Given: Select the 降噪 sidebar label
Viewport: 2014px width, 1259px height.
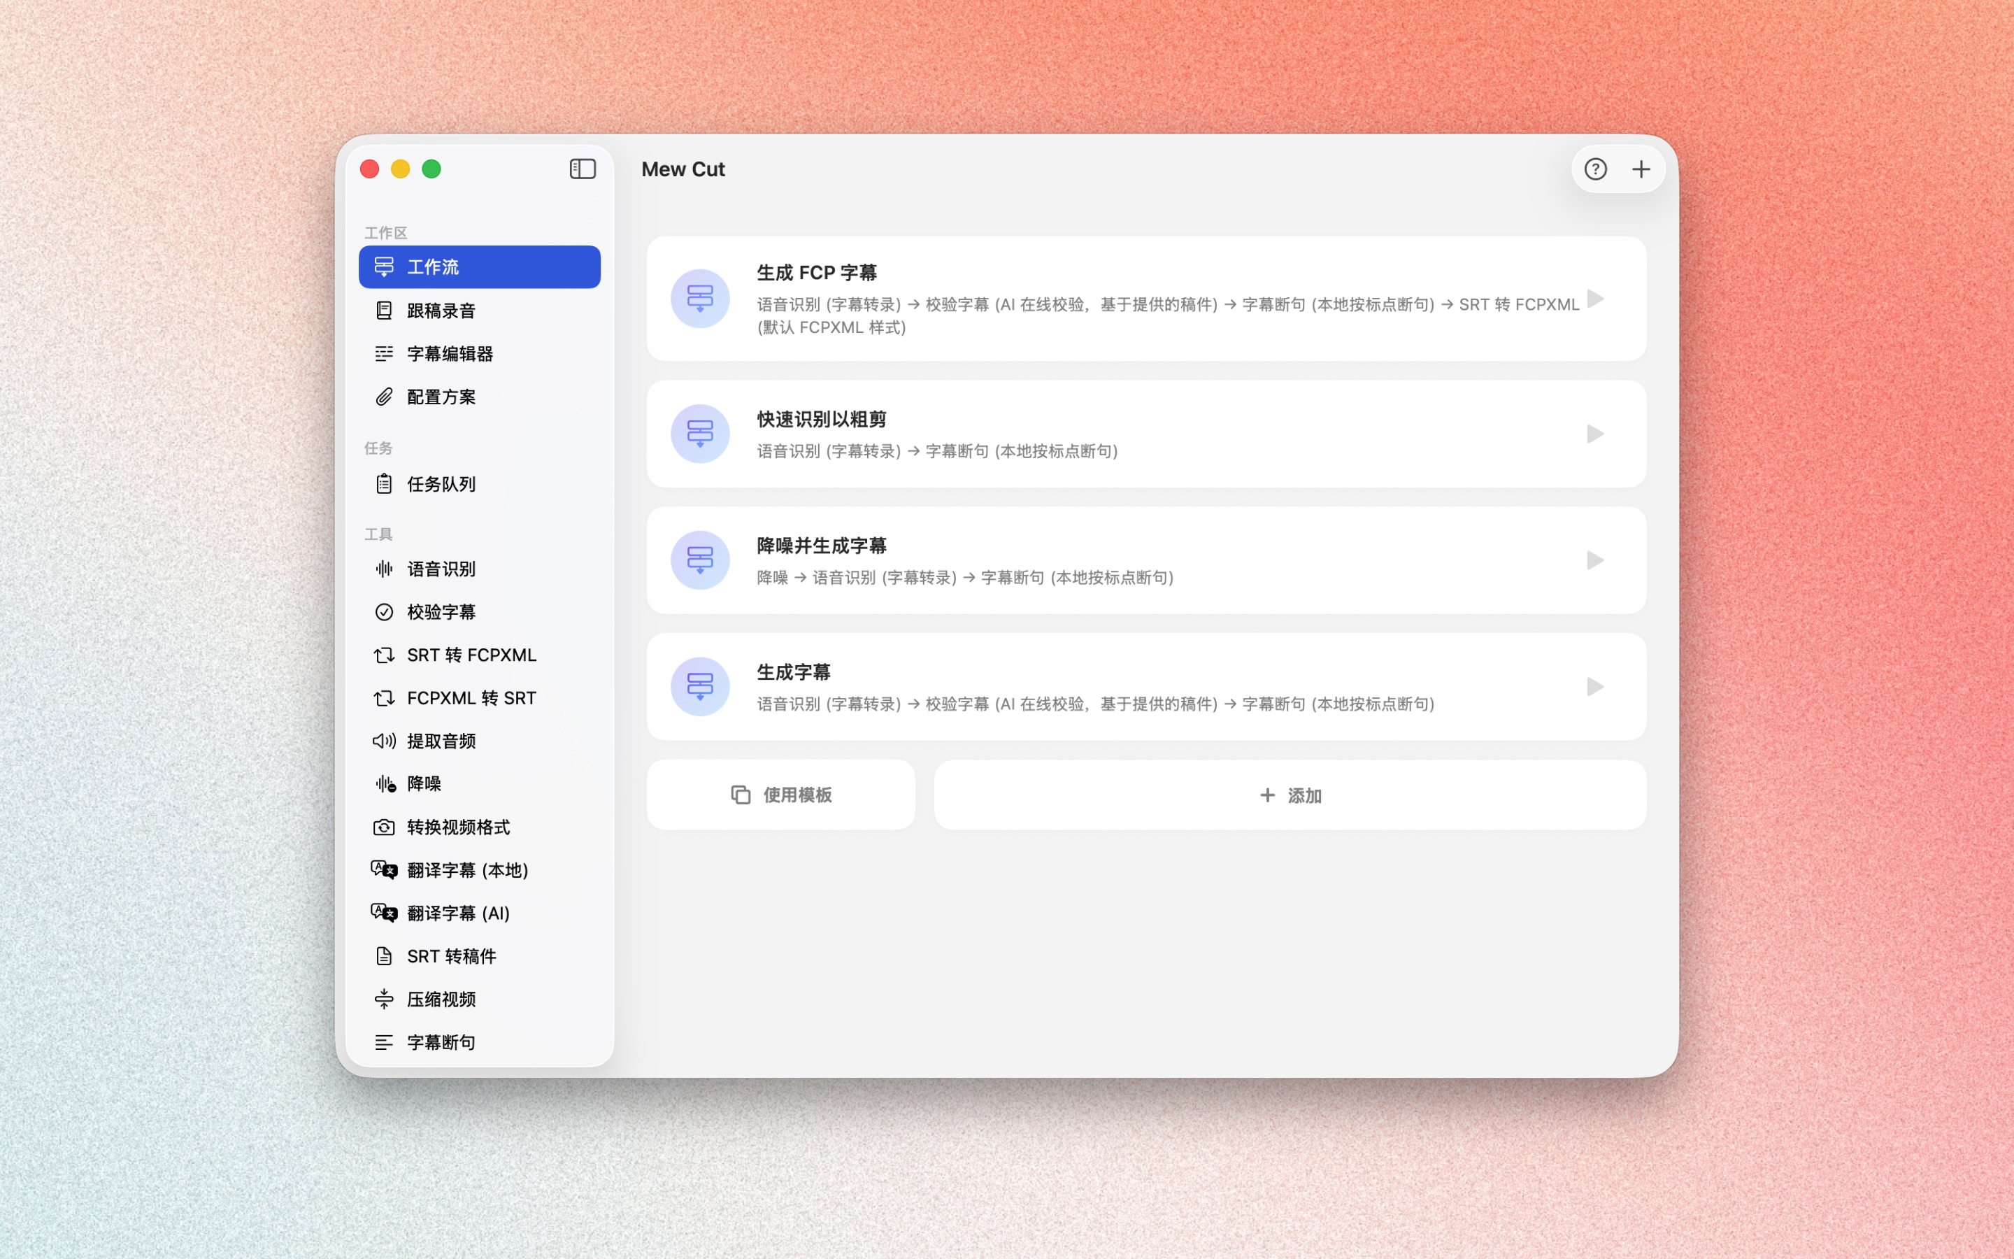Looking at the screenshot, I should 424,783.
